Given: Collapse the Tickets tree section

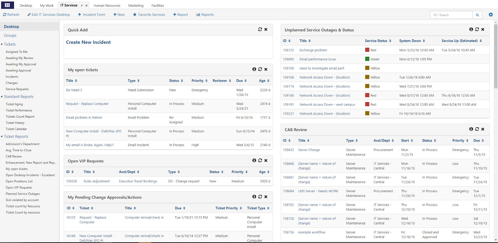Looking at the screenshot, I should tap(2, 44).
